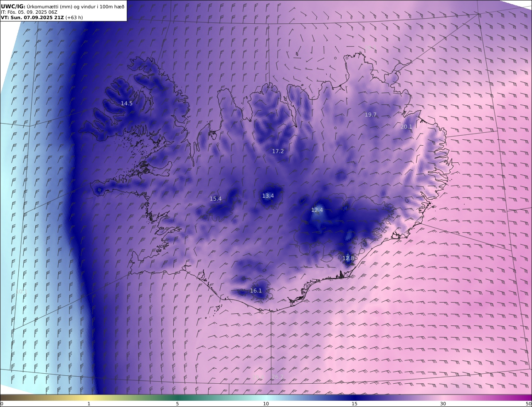Click the 13.4 value in central Iceland
532x407 pixels.
(268, 196)
